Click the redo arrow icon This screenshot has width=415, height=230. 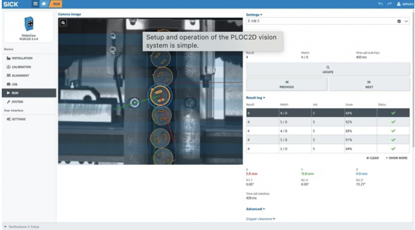(x=390, y=4)
